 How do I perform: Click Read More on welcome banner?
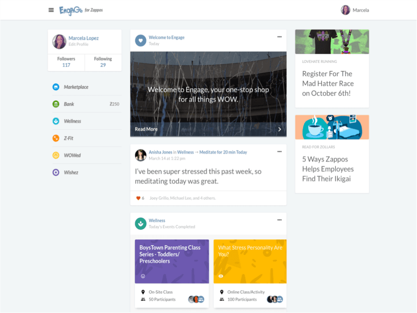point(146,129)
